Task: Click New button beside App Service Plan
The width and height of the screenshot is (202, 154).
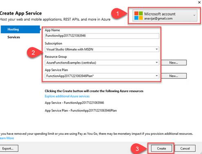Action: coord(174,76)
